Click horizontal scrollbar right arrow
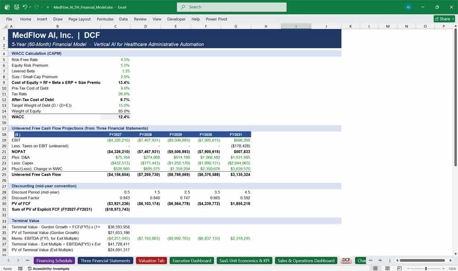The image size is (458, 271). pos(451,260)
